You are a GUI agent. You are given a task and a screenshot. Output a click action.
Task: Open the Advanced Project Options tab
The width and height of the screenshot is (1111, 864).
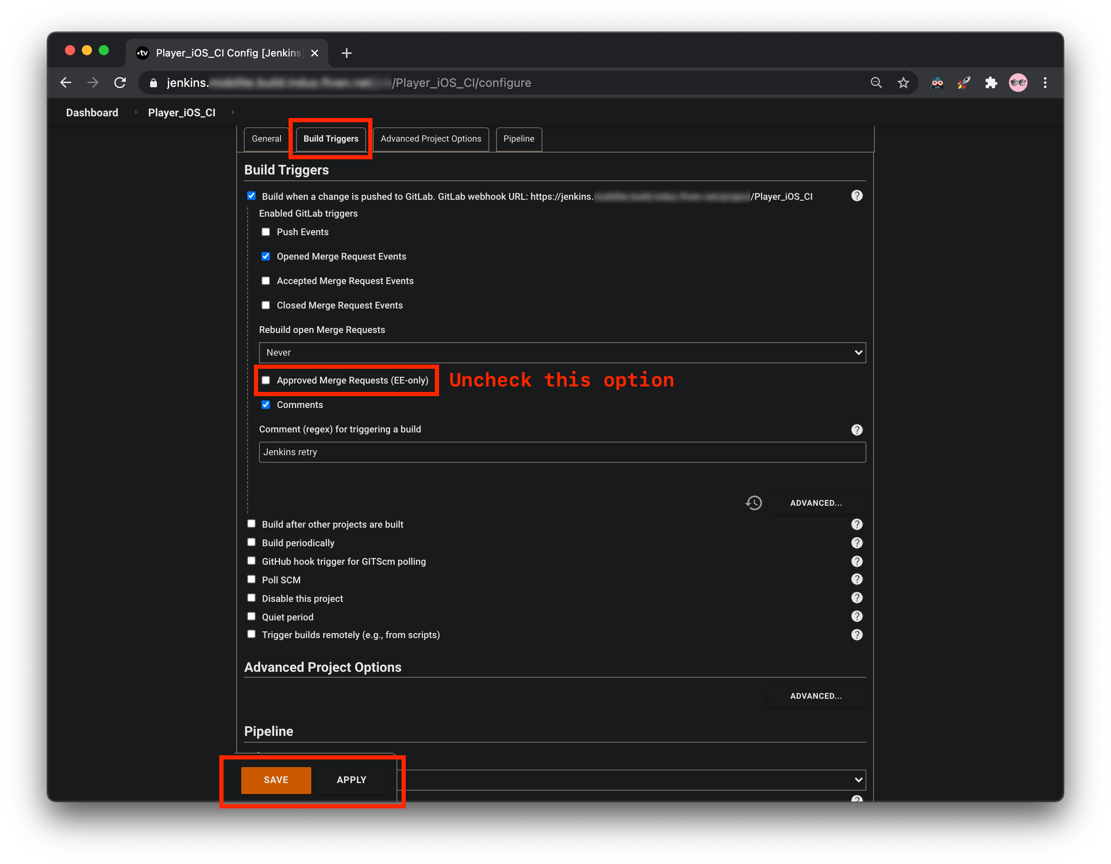[x=431, y=139]
